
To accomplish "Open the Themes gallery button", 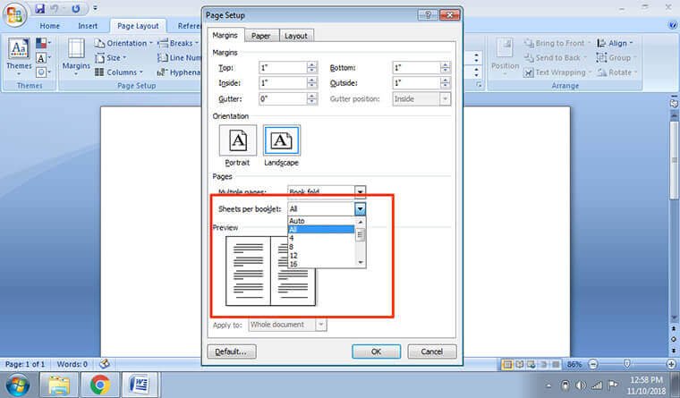I will pyautogui.click(x=19, y=57).
